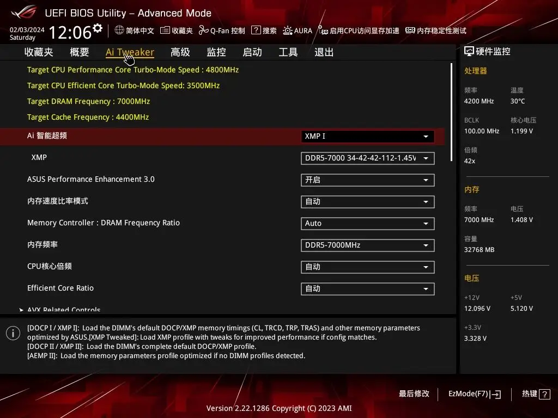
Task: Open AURA lighting icon
Action: point(288,30)
